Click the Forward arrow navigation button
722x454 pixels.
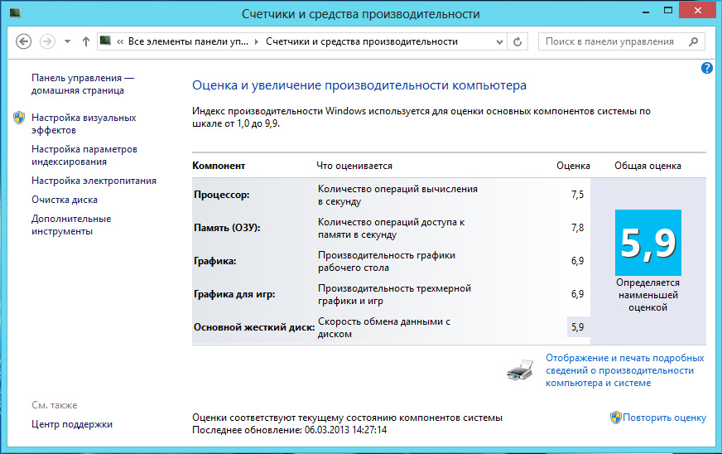click(47, 41)
